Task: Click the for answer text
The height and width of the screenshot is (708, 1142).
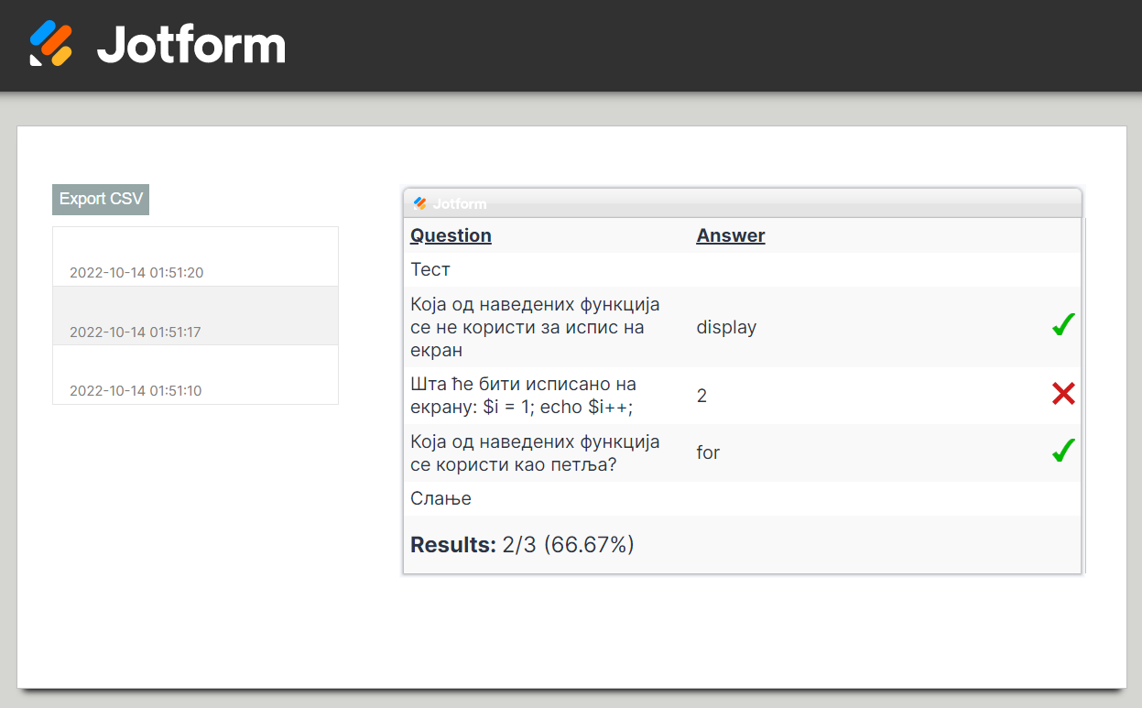Action: pyautogui.click(x=708, y=452)
